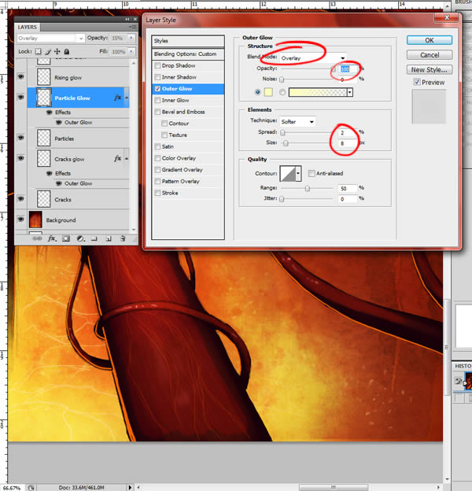Collapse Layers panel with double-arrow icon
Screen dimensions: 472x491
point(127,20)
